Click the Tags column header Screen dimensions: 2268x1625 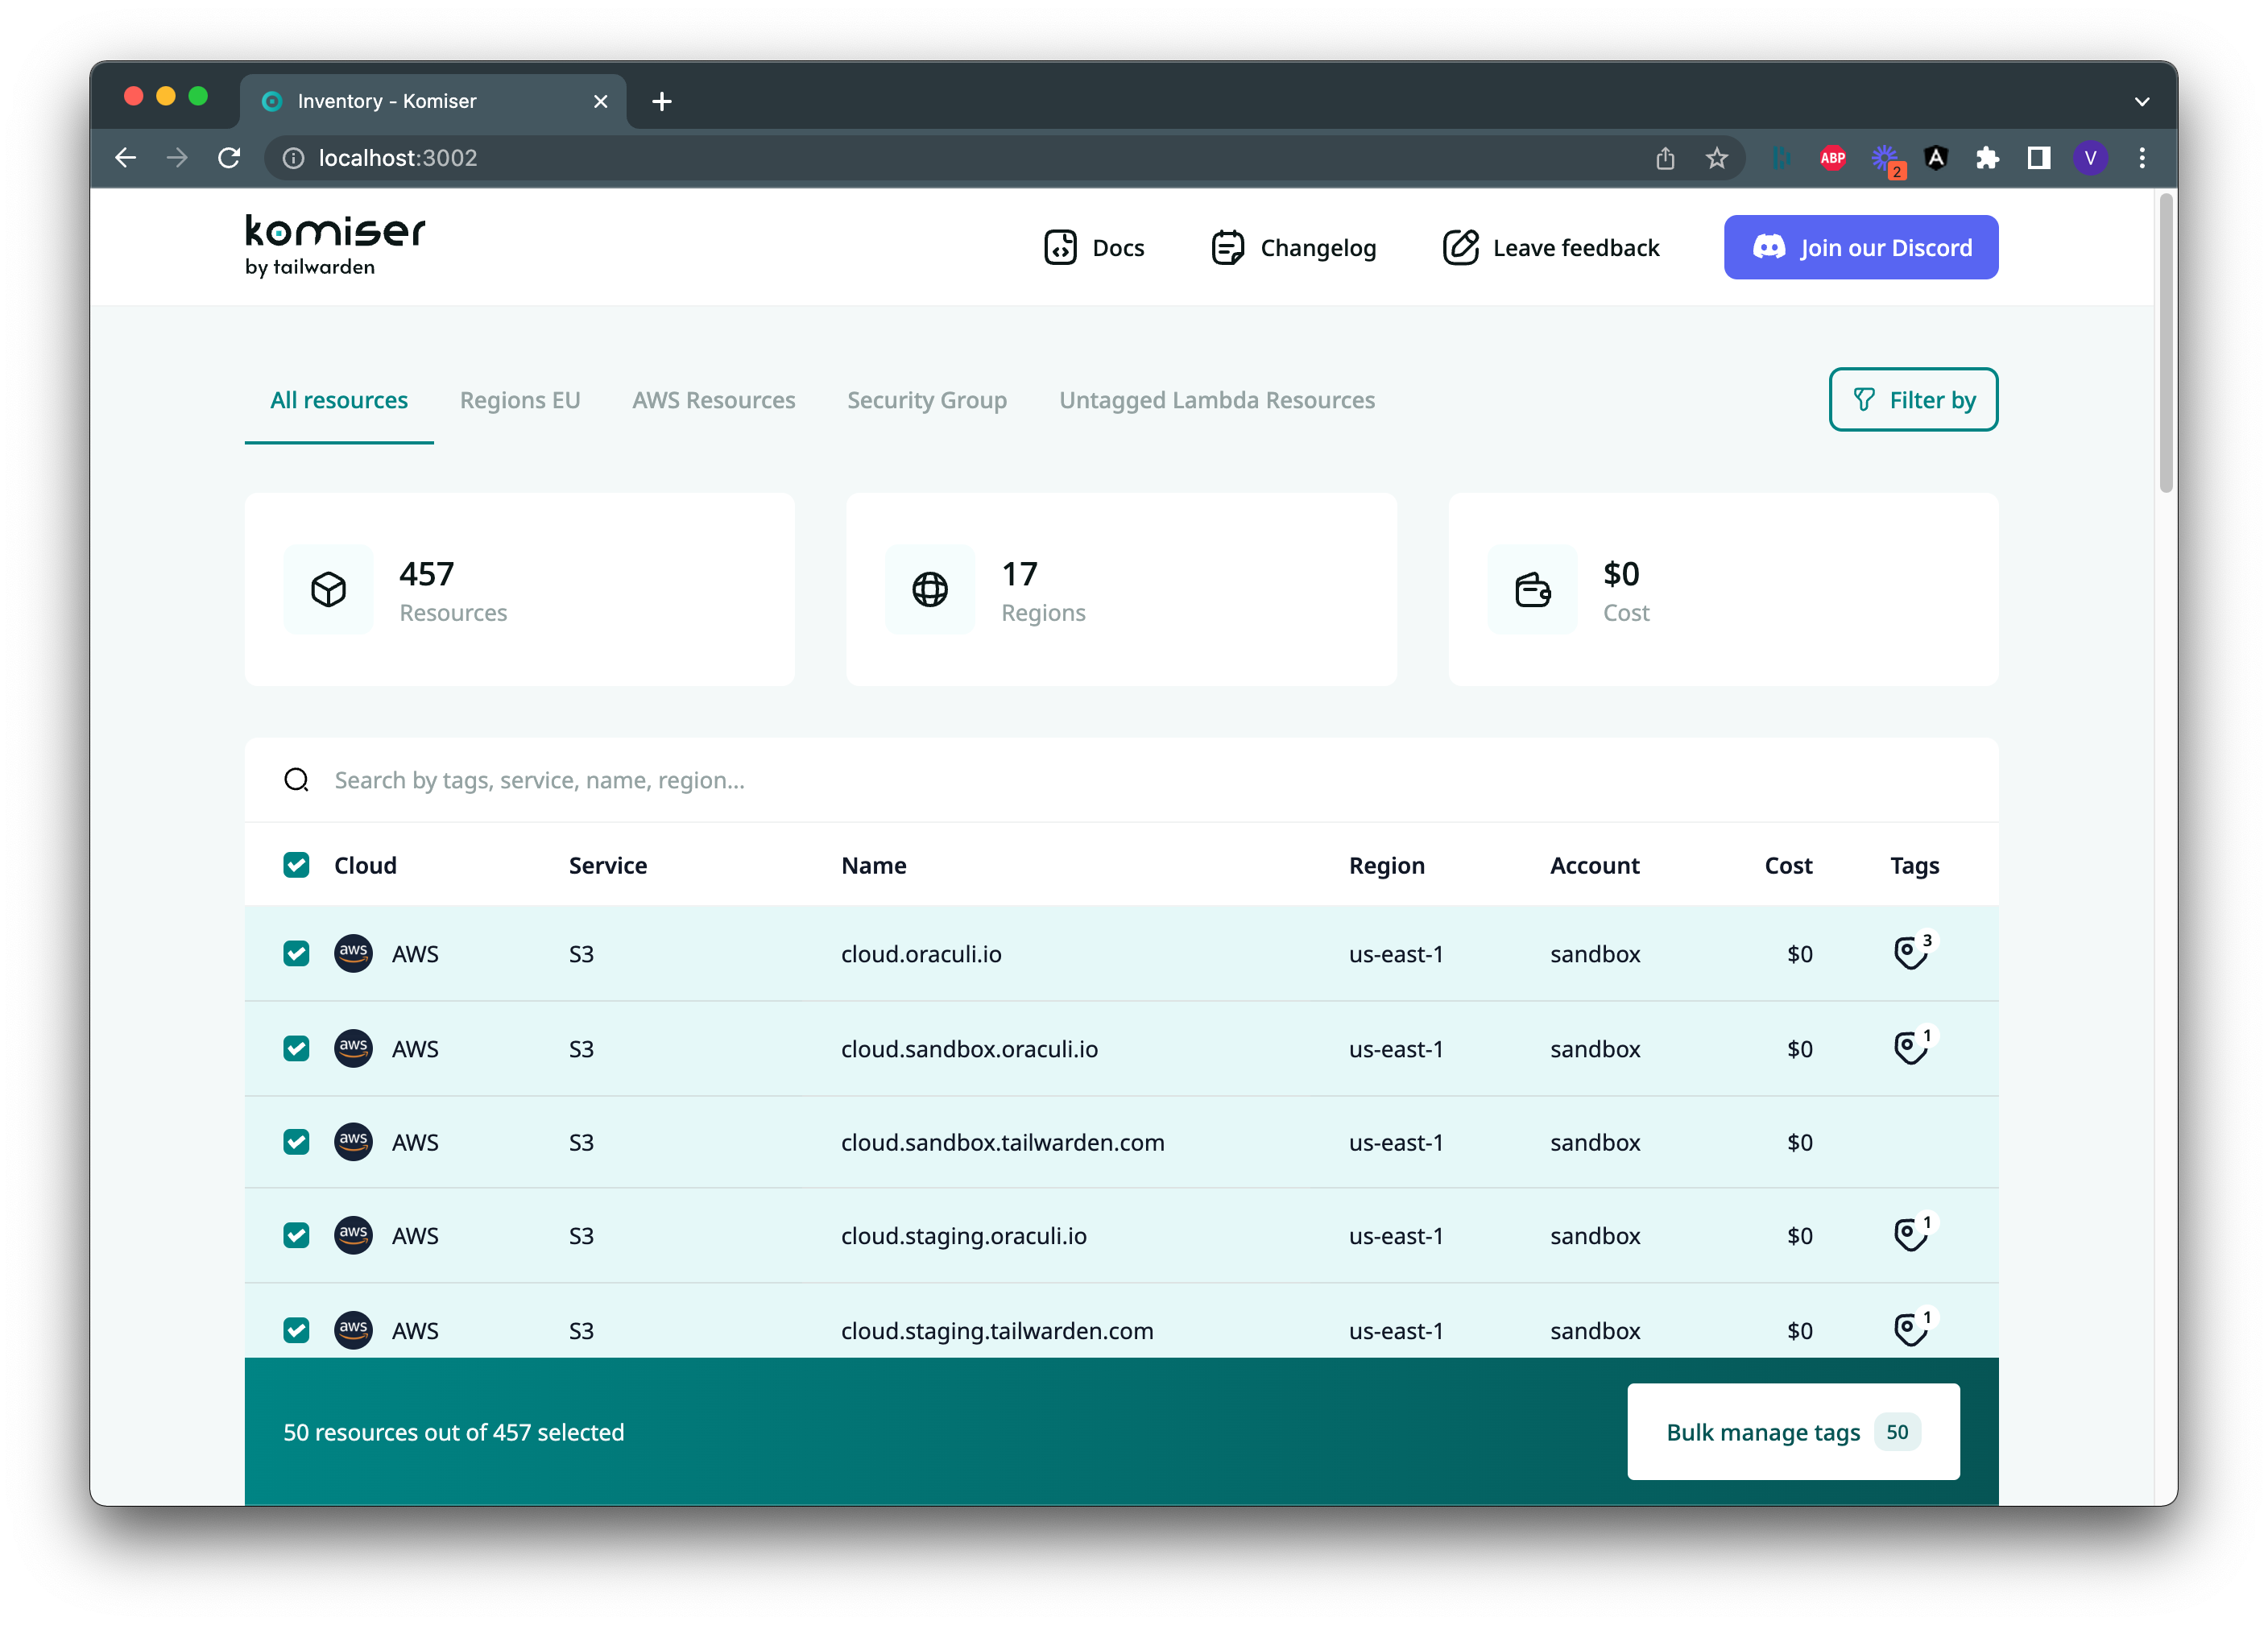(1914, 865)
